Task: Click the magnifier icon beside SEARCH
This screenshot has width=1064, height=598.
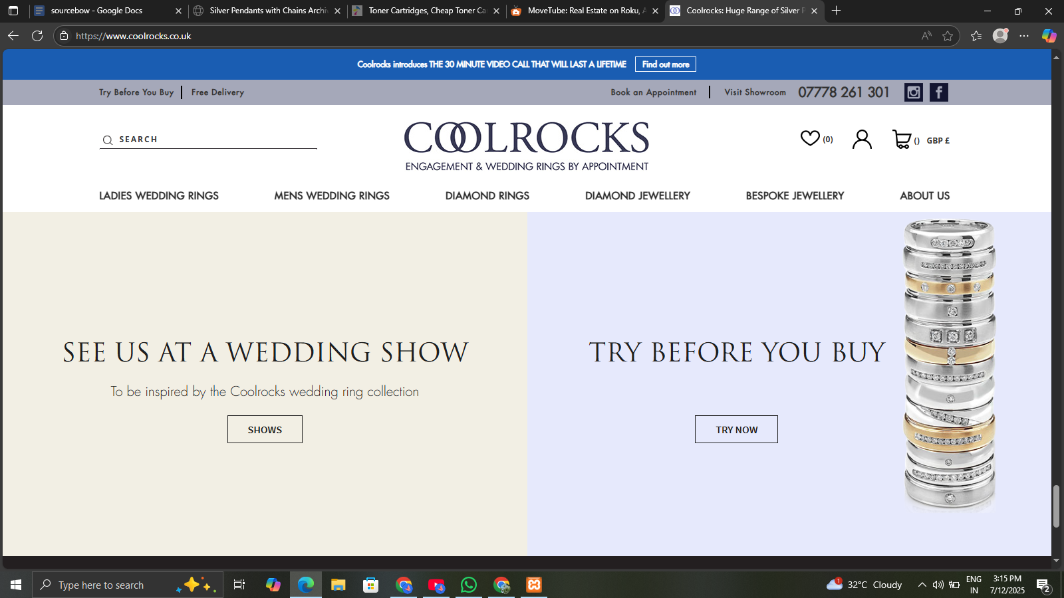Action: (107, 140)
